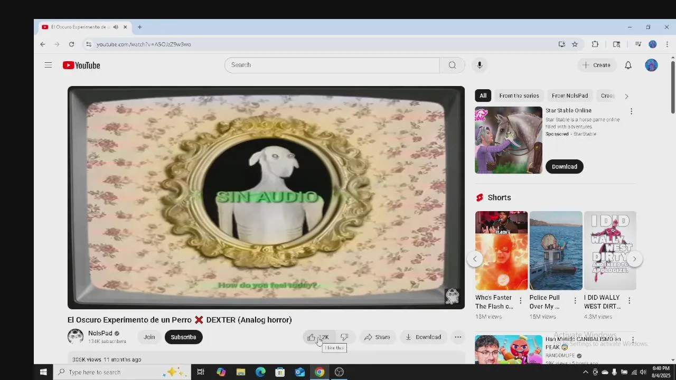The width and height of the screenshot is (676, 380).
Task: Open media controls icon in Chrome toolbar
Action: pos(638,44)
